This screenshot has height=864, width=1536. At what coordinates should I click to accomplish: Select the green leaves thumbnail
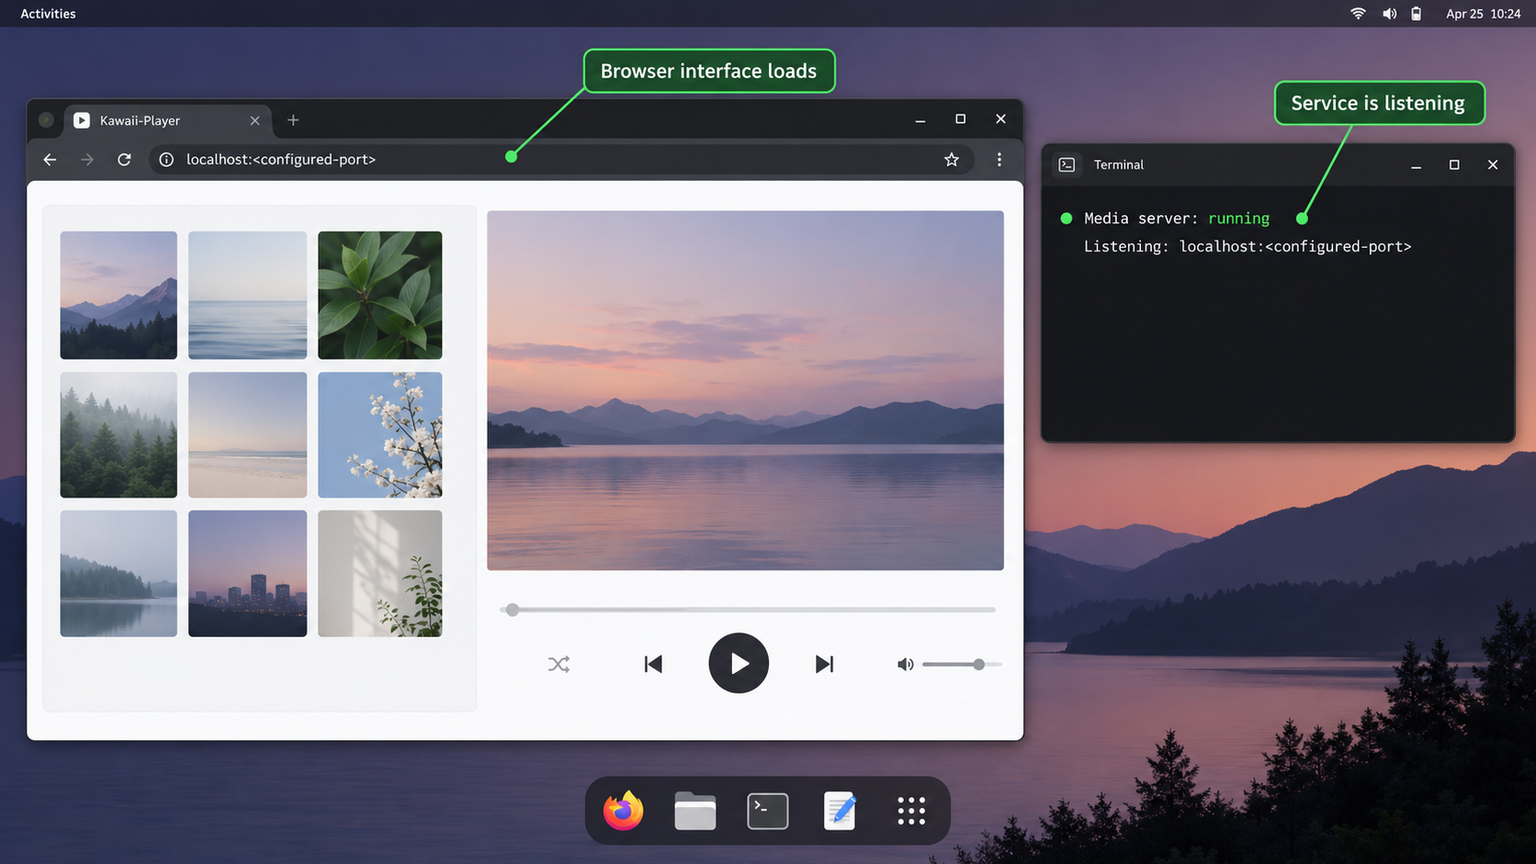point(379,295)
